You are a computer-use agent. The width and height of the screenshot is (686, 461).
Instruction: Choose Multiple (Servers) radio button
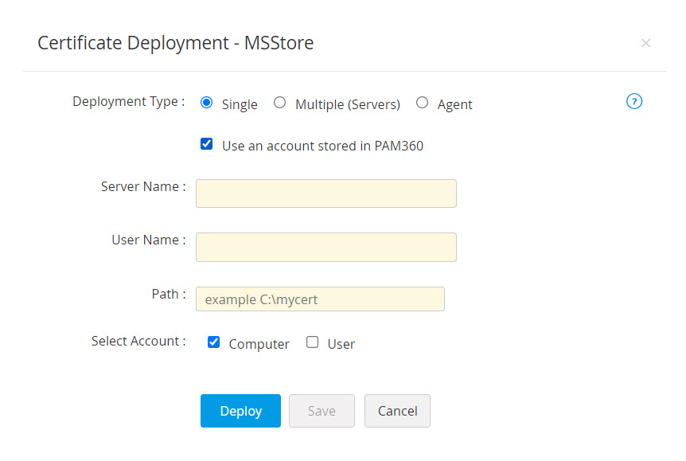(279, 103)
